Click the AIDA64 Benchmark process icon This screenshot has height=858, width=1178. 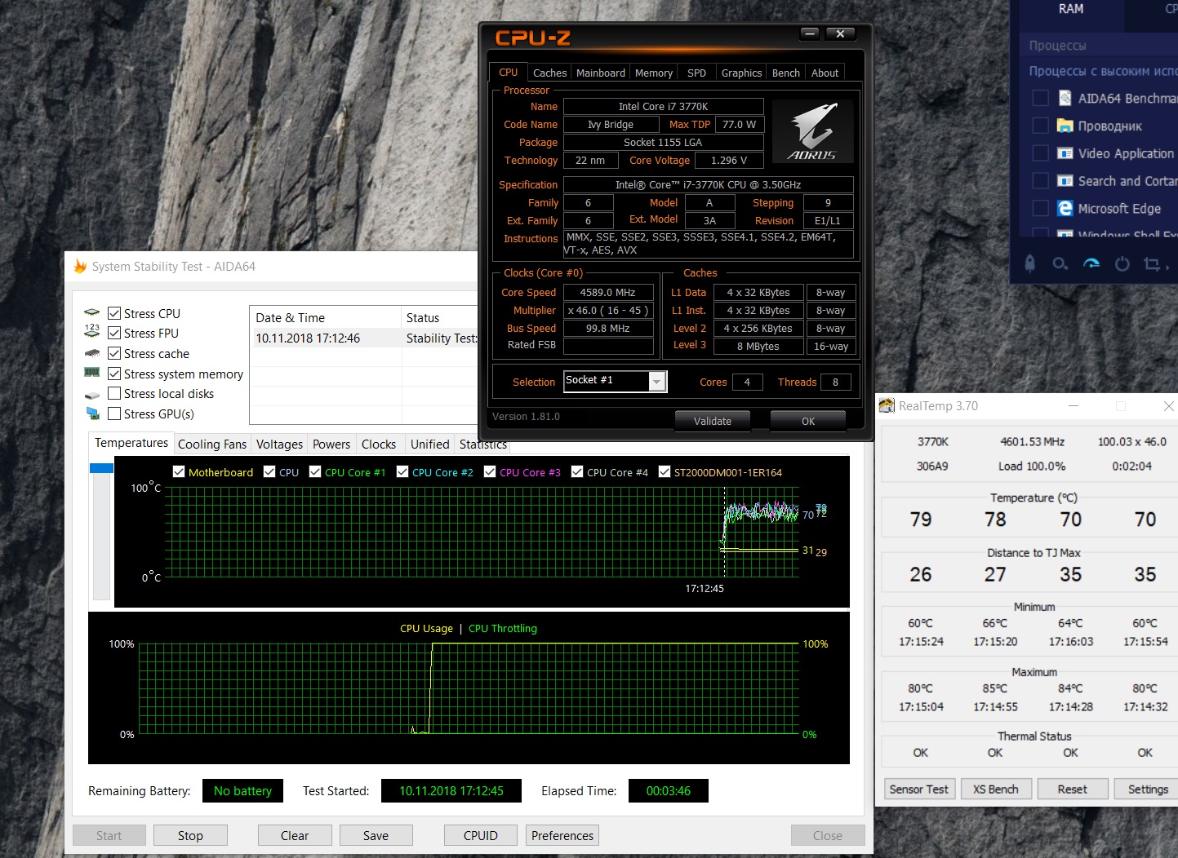[x=1065, y=98]
